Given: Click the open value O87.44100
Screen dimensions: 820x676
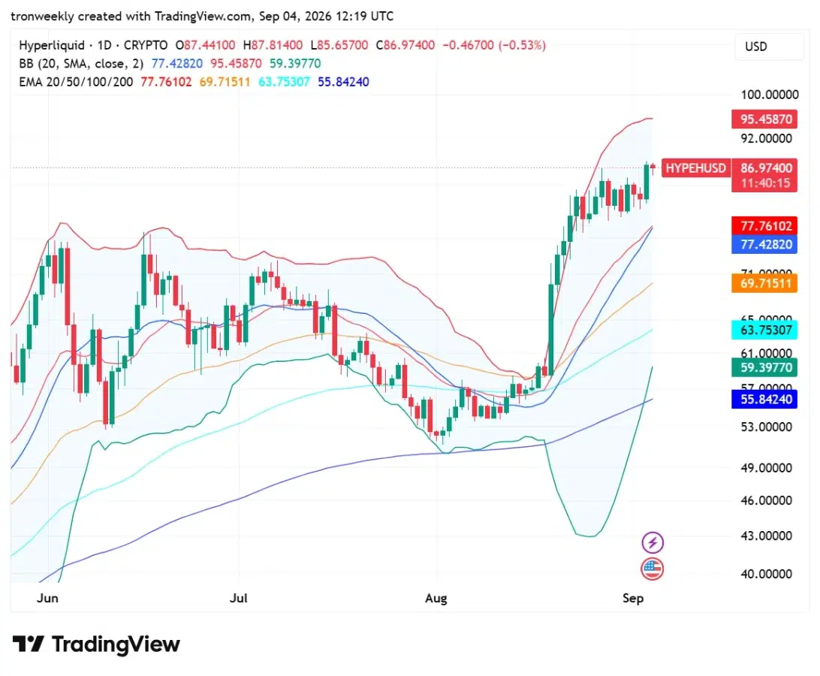Looking at the screenshot, I should pos(206,46).
